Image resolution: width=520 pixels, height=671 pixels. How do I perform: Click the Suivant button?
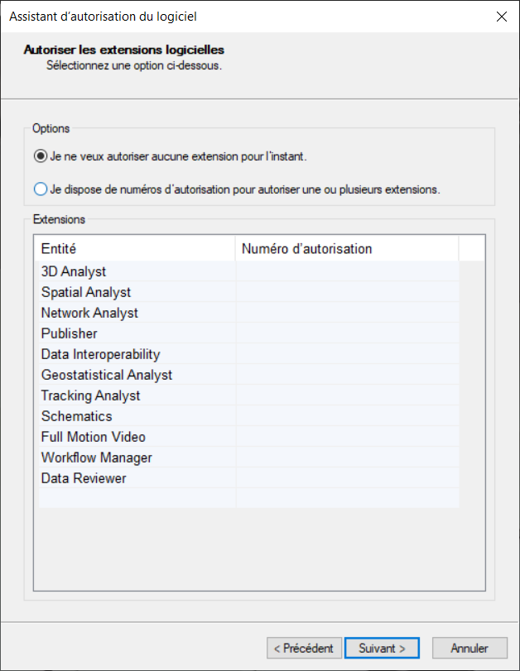tap(382, 648)
